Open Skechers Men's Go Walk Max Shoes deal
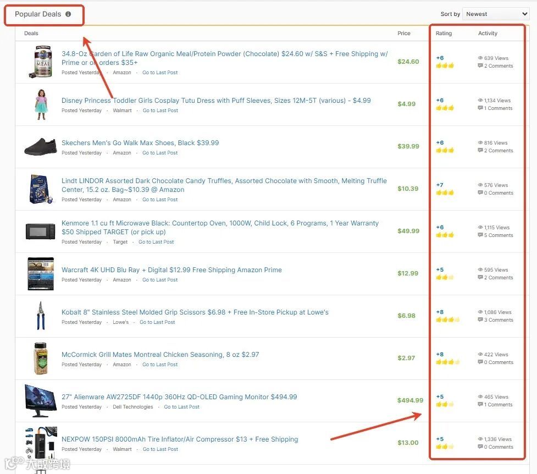The image size is (537, 474). [140, 142]
